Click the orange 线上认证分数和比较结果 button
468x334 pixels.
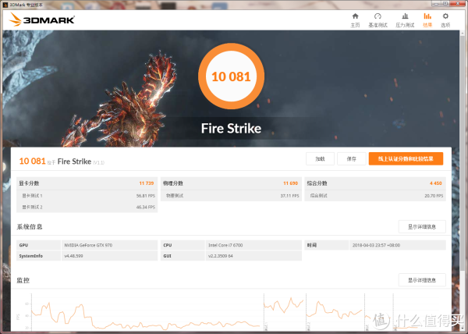click(406, 158)
